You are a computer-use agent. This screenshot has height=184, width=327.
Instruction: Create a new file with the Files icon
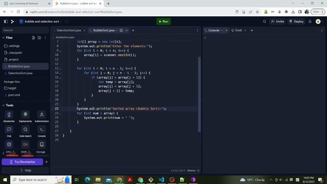click(x=33, y=38)
